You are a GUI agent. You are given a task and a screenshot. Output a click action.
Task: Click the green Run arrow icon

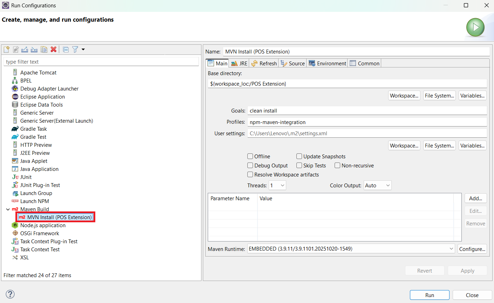(x=475, y=27)
